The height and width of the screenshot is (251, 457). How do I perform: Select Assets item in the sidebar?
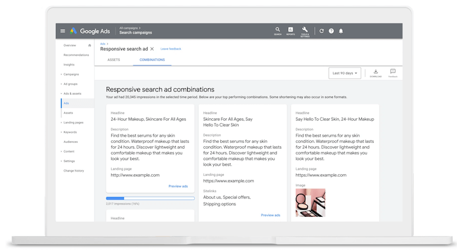tap(68, 113)
